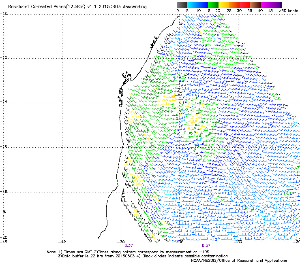The width and height of the screenshot is (300, 263).
Task: Click the dark purple 45-50 knots color segment
Action: (276, 5)
